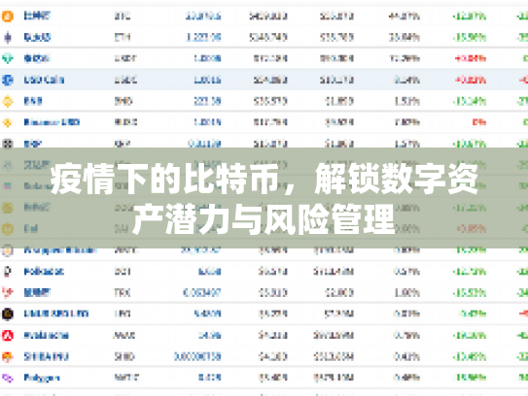This screenshot has width=528, height=396.
Task: Open the SHIBA INU name link
Action: pos(46,356)
